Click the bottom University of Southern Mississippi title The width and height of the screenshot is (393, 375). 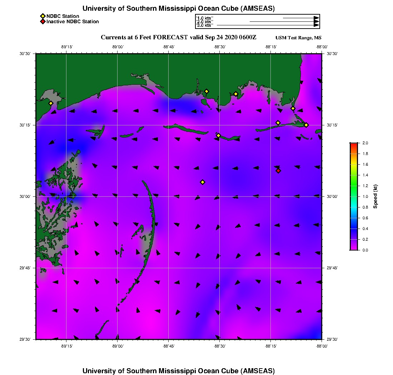coord(178,370)
